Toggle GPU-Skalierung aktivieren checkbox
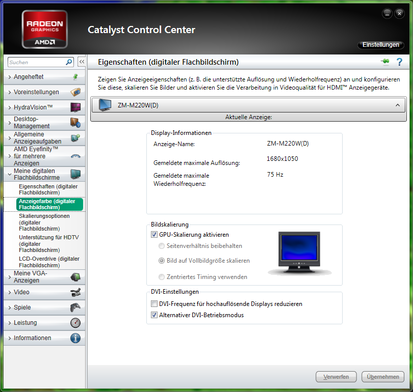 pyautogui.click(x=154, y=234)
